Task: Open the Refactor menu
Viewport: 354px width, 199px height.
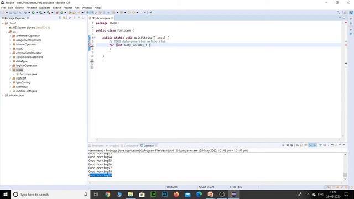Action: 32,8
